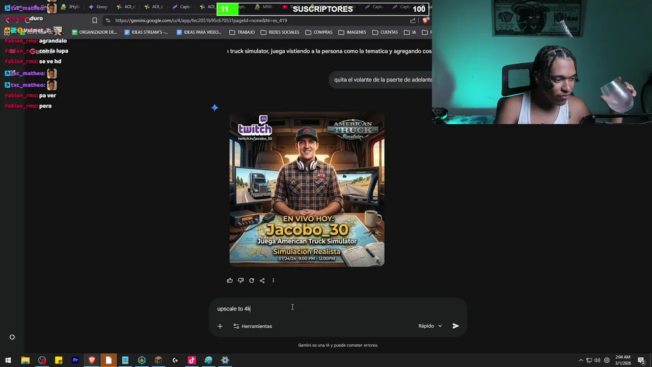Screen dimensions: 652x367
Task: Bookmark this page via the bookmark icon
Action: [x=95, y=20]
